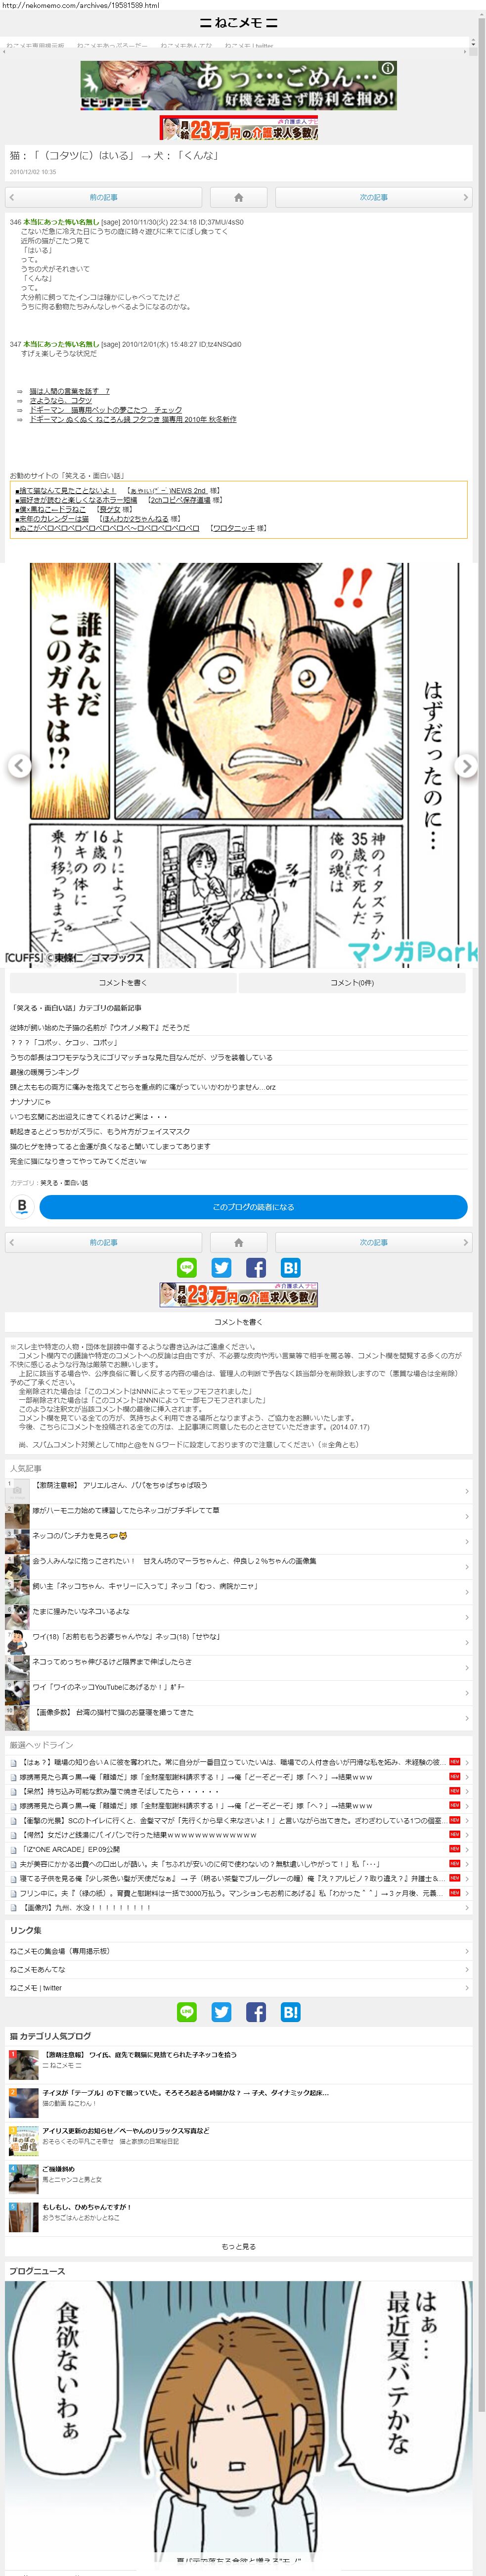Click NEW badge on 【呆然】 headline row
This screenshot has width=486, height=2576.
point(454,1791)
